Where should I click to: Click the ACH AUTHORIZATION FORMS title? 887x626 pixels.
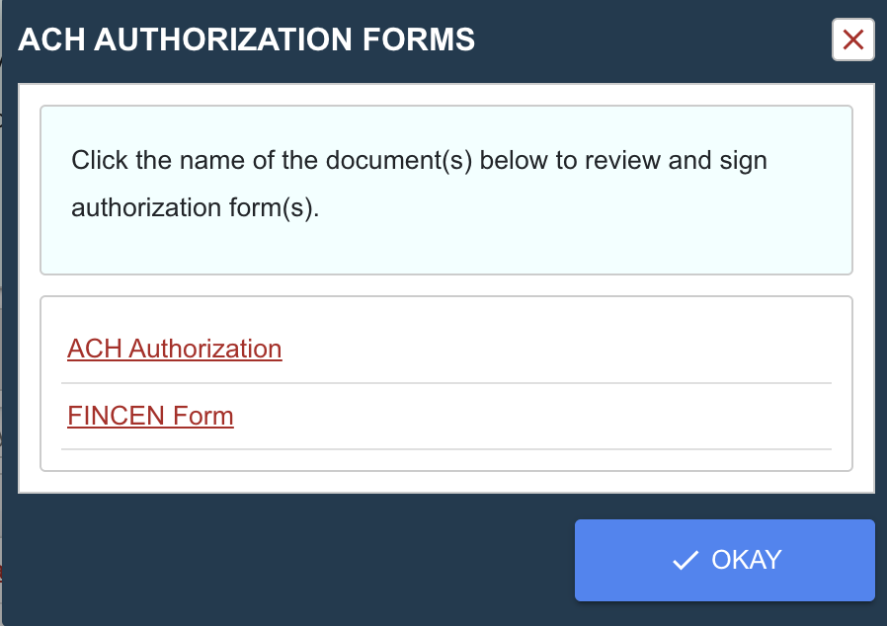[x=246, y=40]
